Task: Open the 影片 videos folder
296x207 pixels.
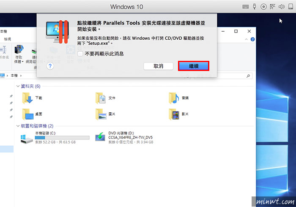Action: pyautogui.click(x=179, y=114)
